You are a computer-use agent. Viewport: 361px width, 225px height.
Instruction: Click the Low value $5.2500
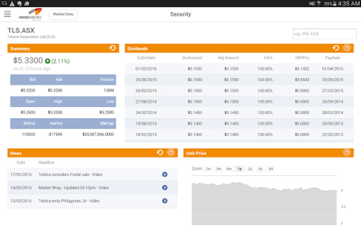tap(107, 112)
